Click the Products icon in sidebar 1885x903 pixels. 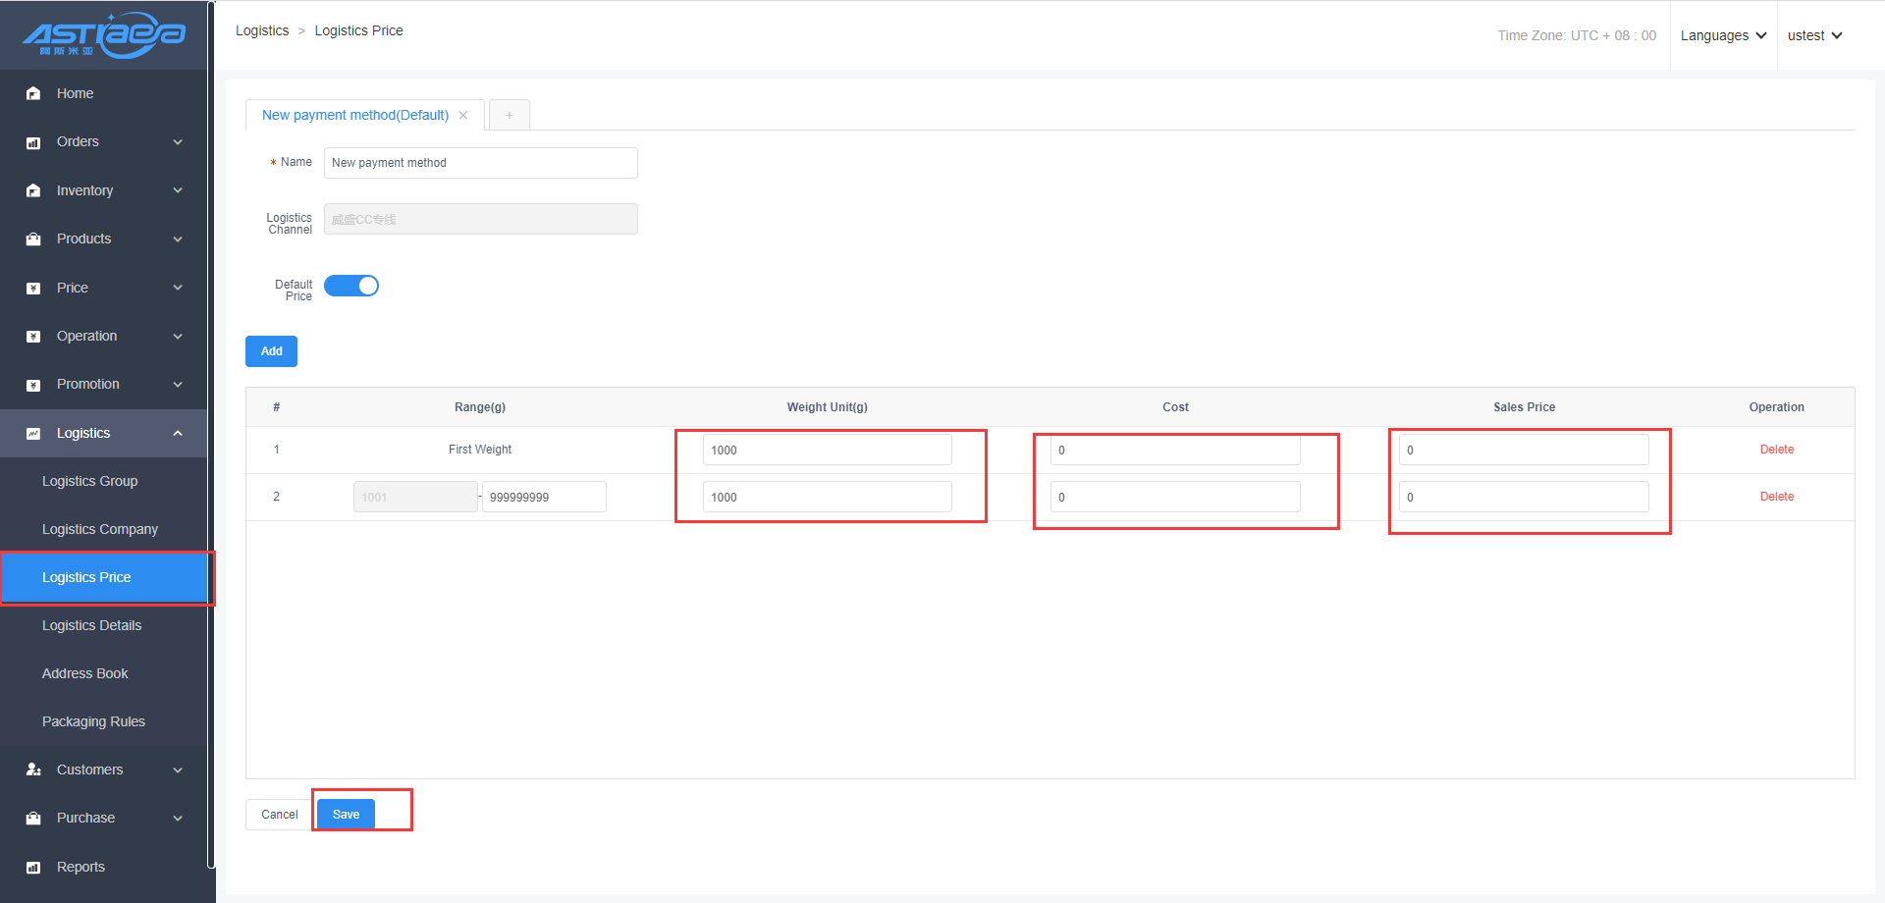pyautogui.click(x=33, y=239)
